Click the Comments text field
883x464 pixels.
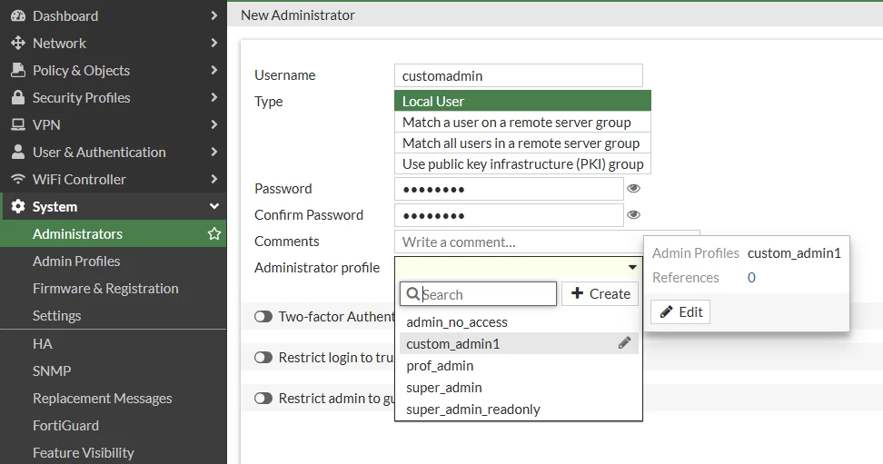[519, 242]
